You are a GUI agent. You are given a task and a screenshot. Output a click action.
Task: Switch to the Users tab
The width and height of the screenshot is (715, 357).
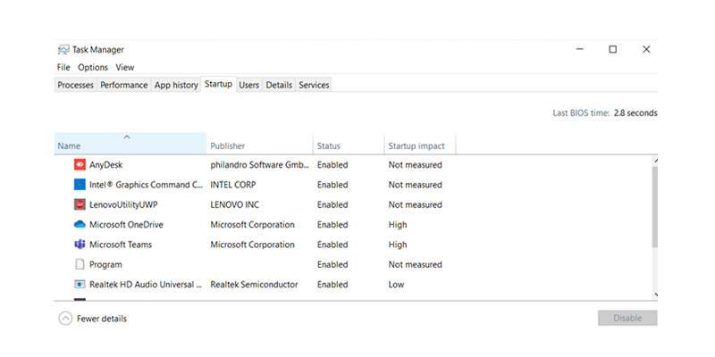coord(249,85)
